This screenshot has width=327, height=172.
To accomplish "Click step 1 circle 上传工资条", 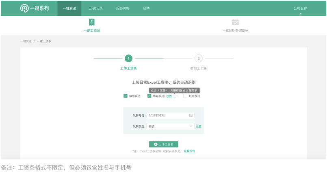I will click(x=128, y=59).
